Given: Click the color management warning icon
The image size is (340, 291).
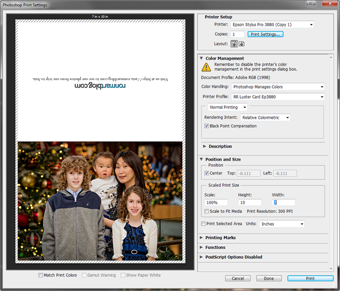Looking at the screenshot, I should pos(206,67).
